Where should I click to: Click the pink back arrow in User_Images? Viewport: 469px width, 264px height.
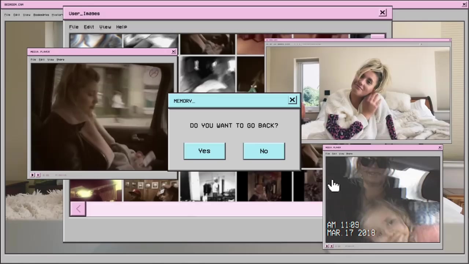point(78,209)
